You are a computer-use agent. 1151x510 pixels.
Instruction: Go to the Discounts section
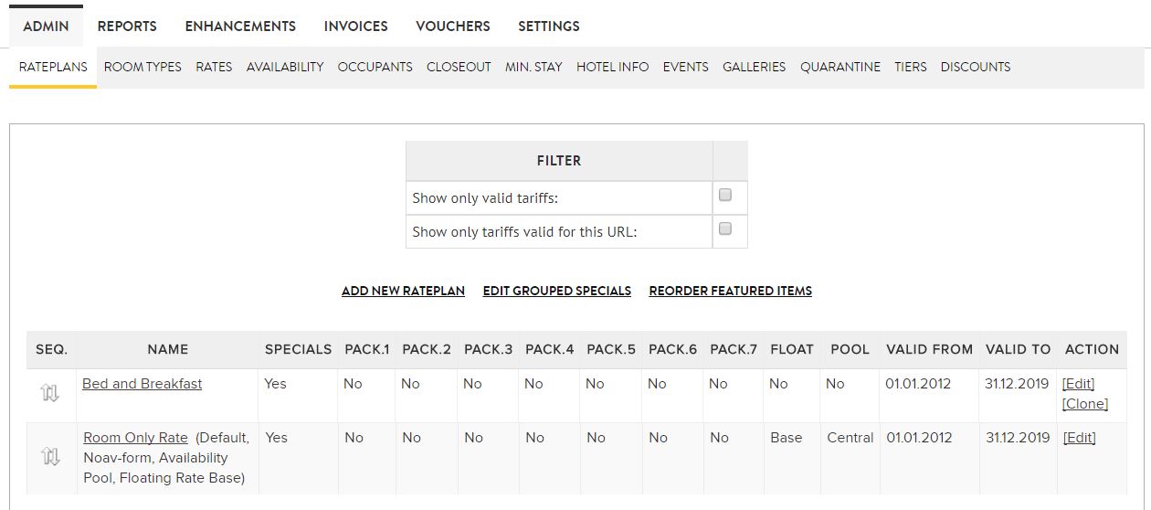coord(976,67)
